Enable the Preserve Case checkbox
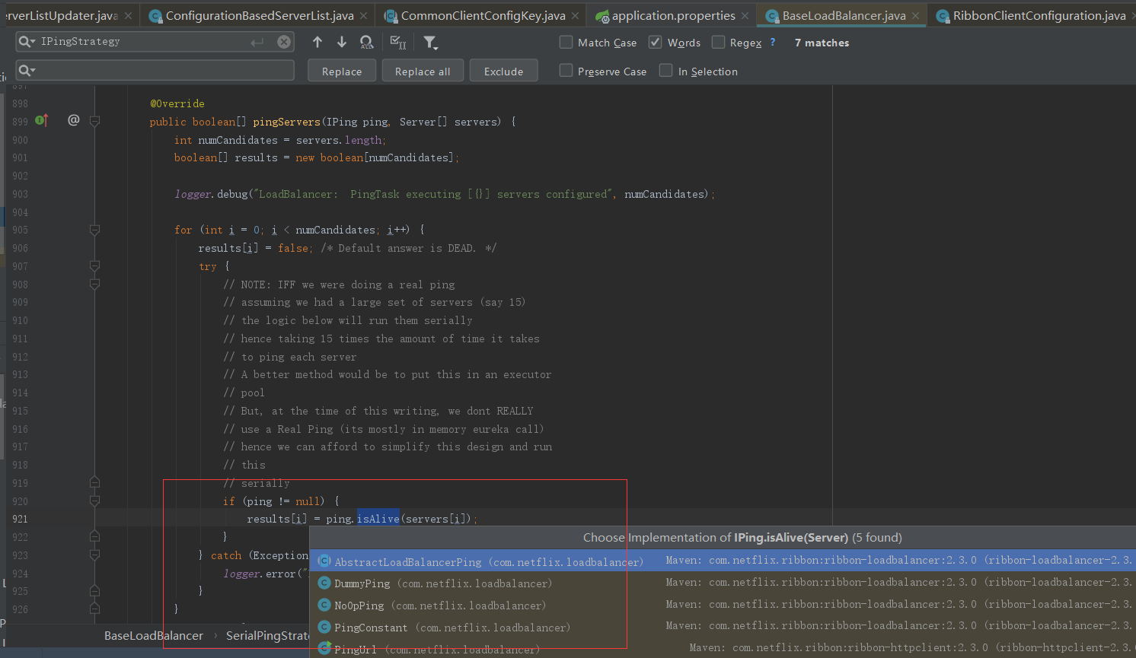This screenshot has width=1136, height=658. [566, 70]
